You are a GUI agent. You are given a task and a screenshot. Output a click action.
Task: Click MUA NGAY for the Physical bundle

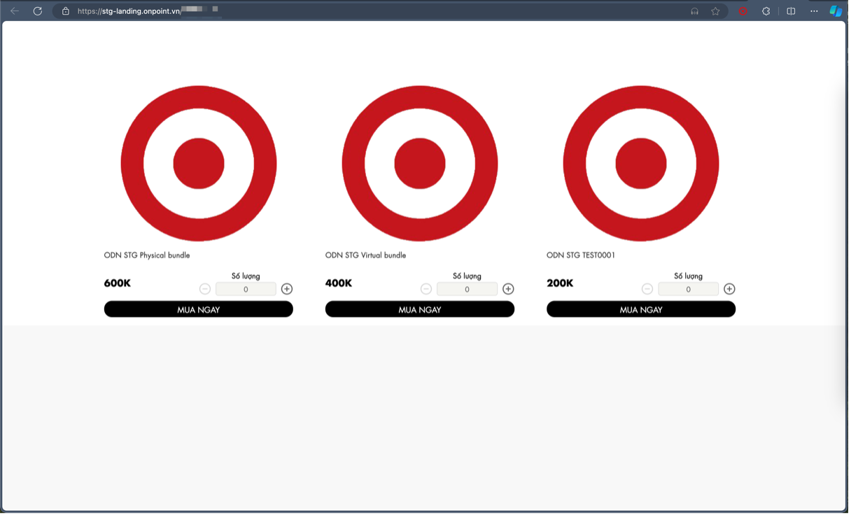199,309
